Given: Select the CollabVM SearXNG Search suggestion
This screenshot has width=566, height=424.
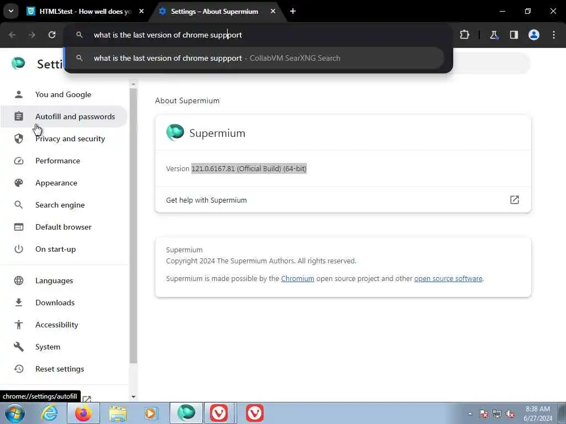Looking at the screenshot, I should [x=254, y=58].
